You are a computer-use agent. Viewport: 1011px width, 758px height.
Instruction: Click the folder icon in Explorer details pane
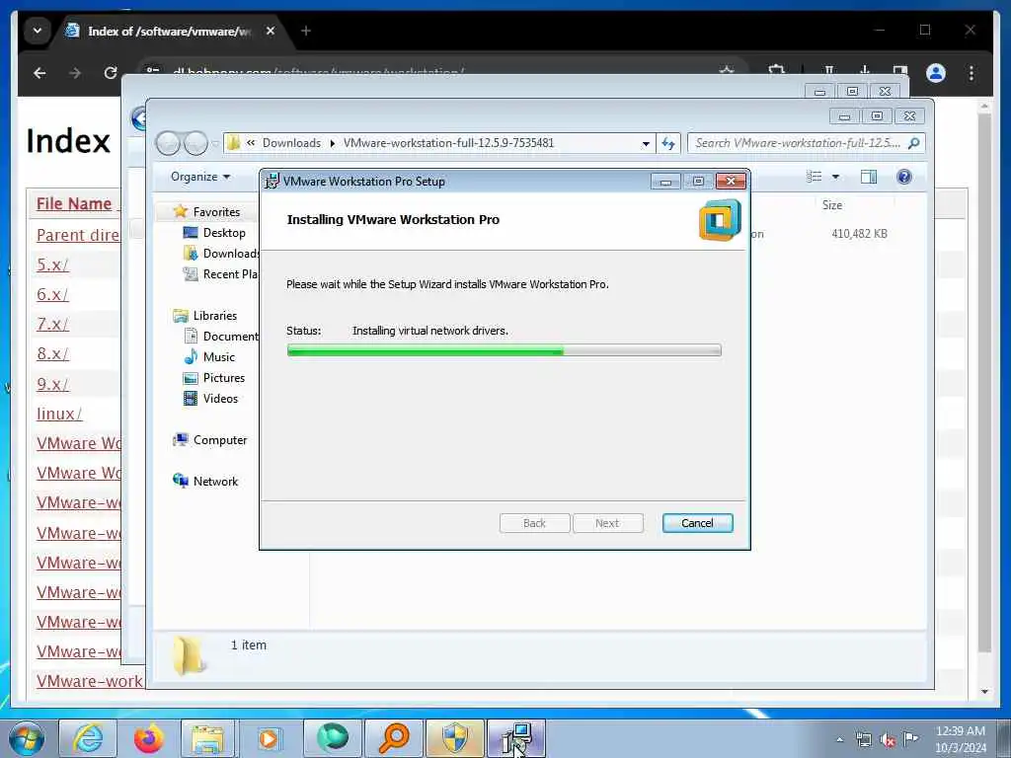point(189,654)
